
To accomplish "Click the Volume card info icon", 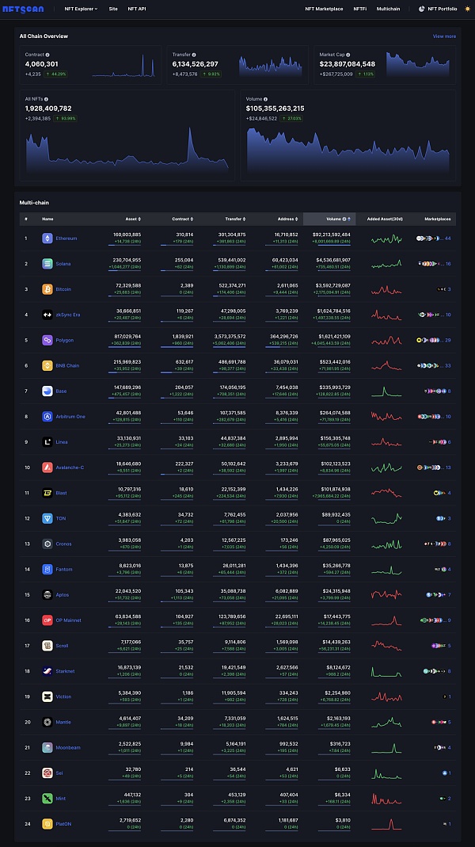I will (265, 99).
